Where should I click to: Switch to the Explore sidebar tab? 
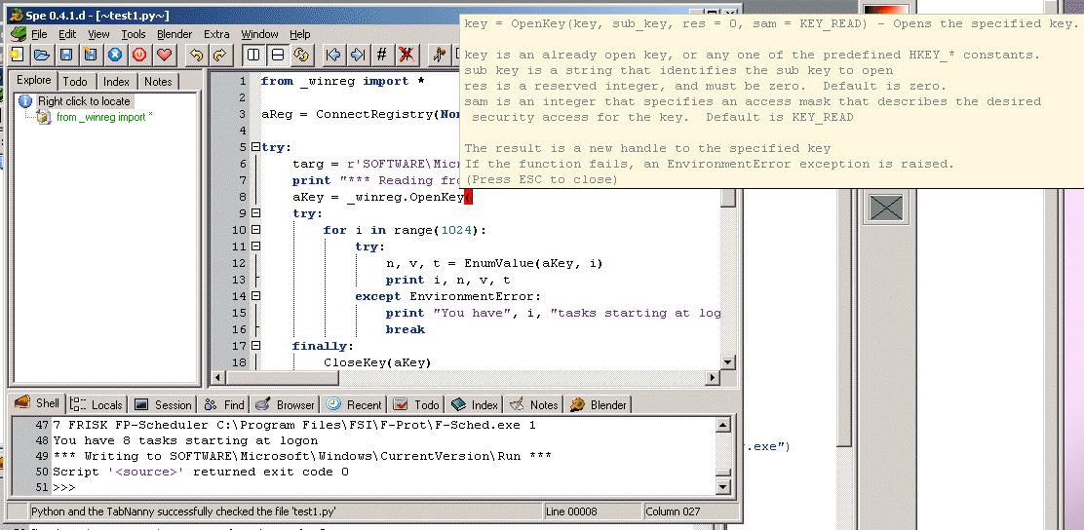point(34,80)
